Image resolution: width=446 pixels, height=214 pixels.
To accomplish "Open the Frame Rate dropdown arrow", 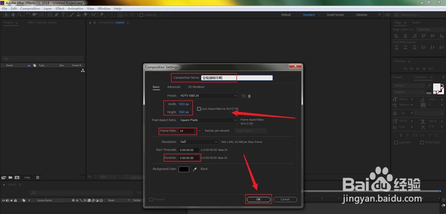I will (200, 131).
